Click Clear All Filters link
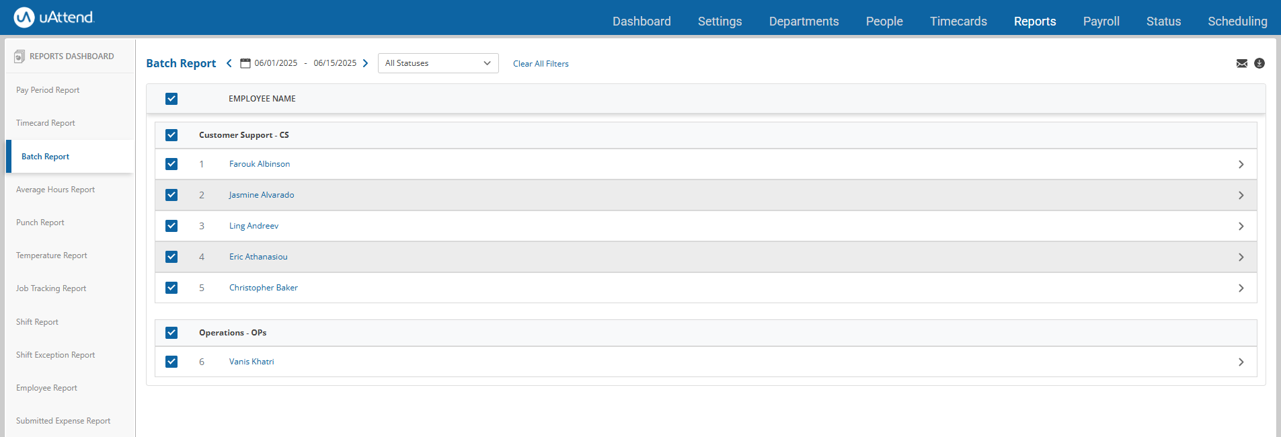The image size is (1281, 437). [x=541, y=64]
